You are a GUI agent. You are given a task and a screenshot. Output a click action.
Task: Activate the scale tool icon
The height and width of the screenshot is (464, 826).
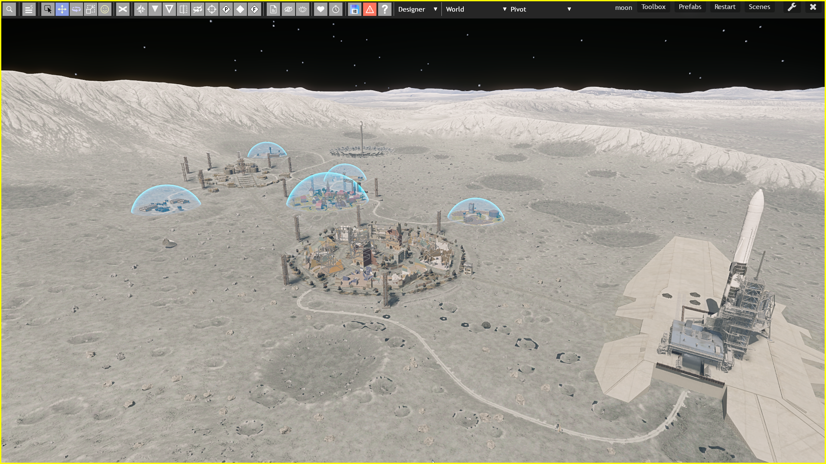[90, 9]
